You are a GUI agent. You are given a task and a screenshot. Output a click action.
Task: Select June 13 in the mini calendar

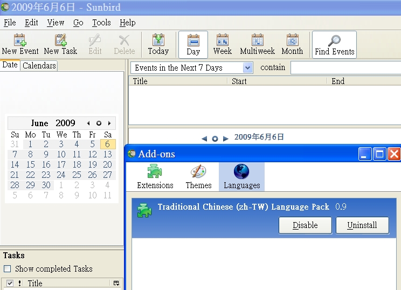[108, 154]
